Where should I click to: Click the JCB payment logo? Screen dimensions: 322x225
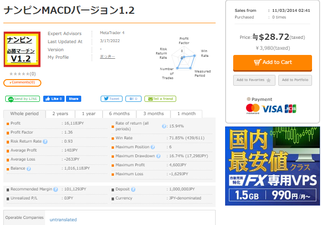pos(290,109)
